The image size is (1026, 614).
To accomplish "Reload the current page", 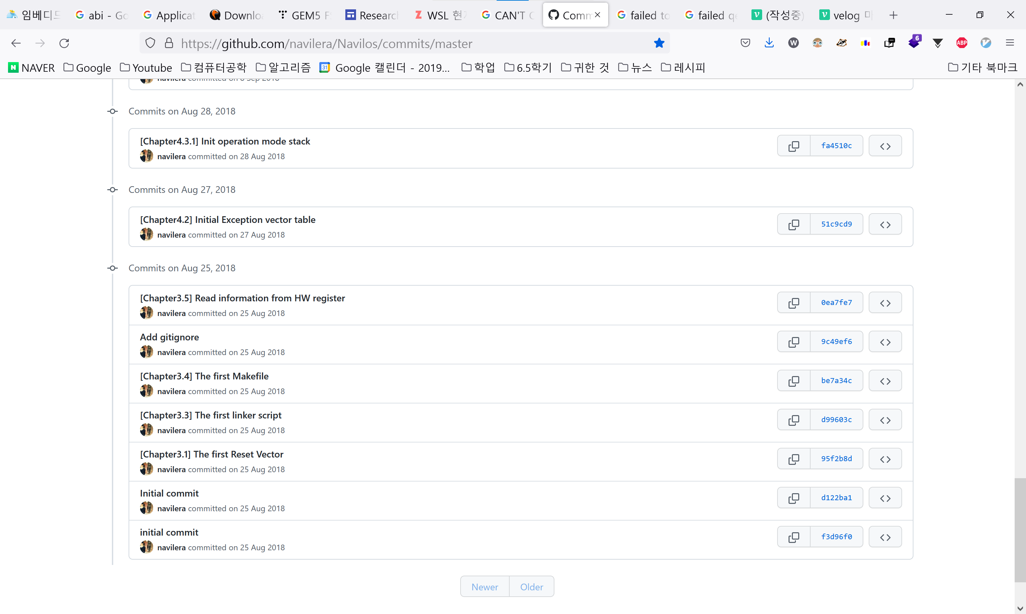I will (64, 43).
